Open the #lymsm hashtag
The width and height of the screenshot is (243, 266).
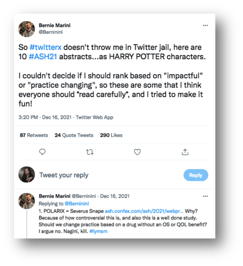(x=98, y=231)
